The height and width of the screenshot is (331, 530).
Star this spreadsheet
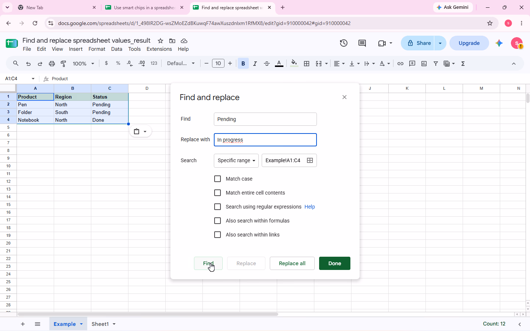click(x=160, y=41)
